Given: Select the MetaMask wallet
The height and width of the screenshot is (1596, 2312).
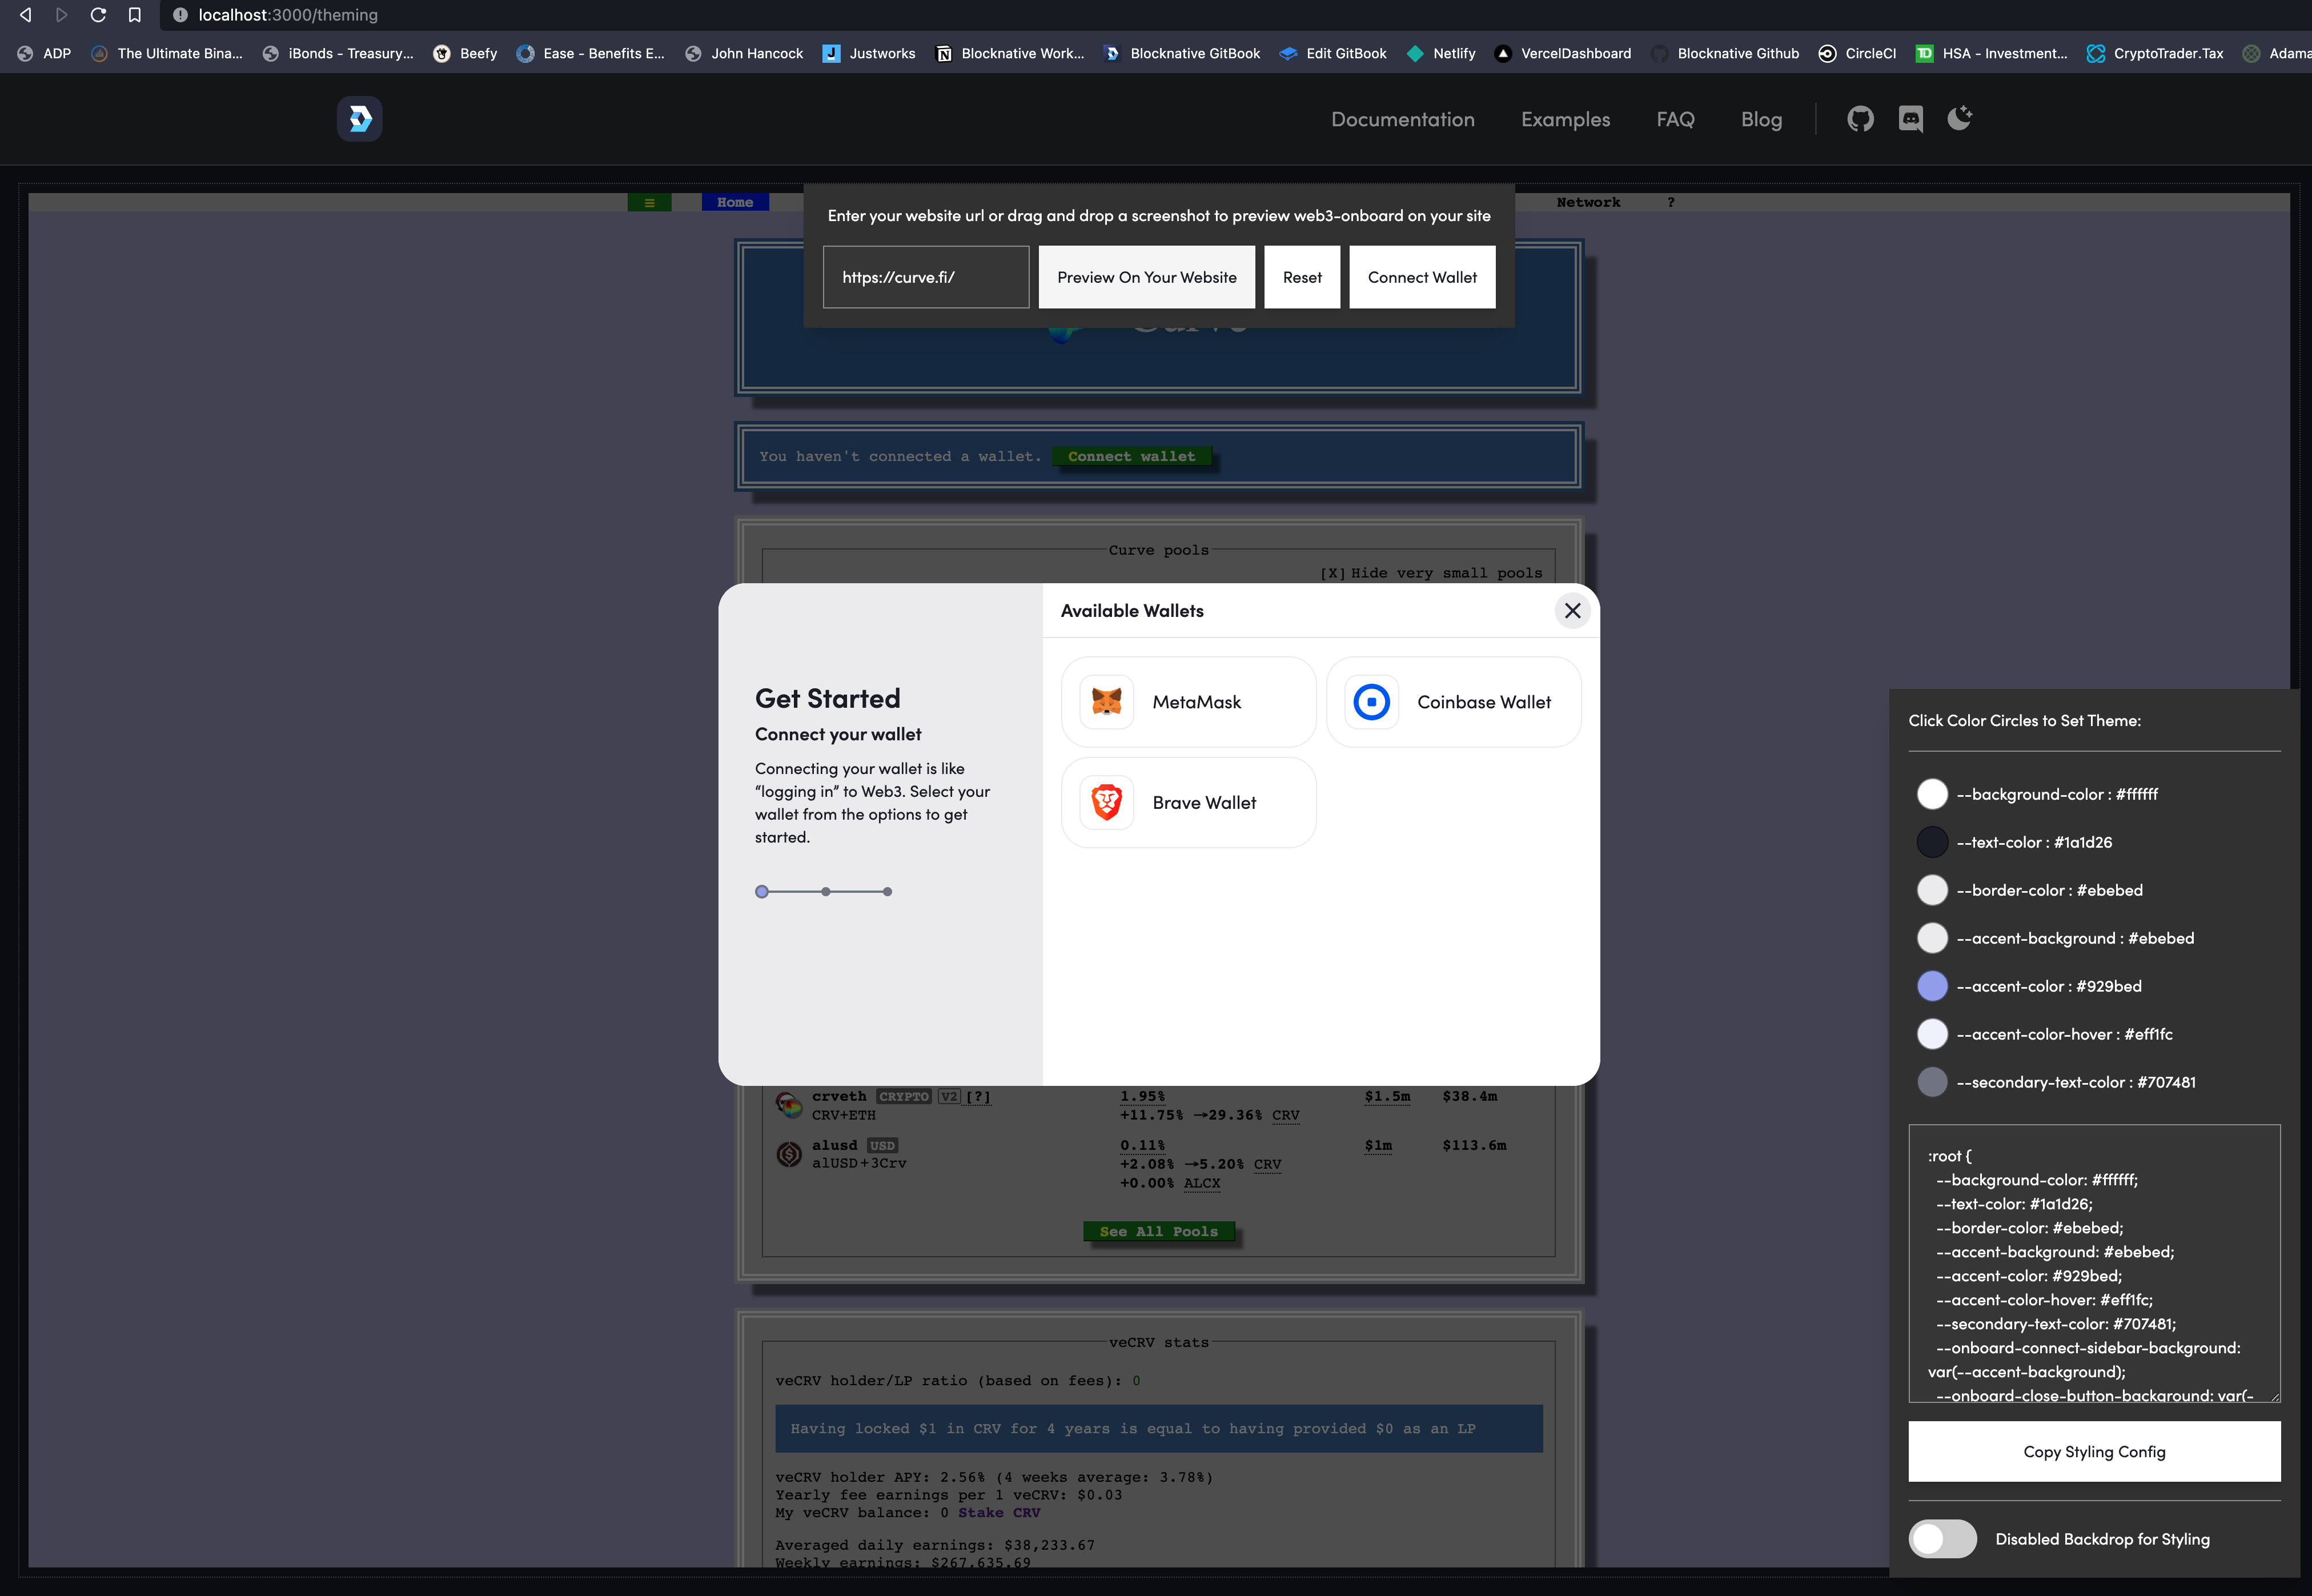Looking at the screenshot, I should click(1187, 702).
